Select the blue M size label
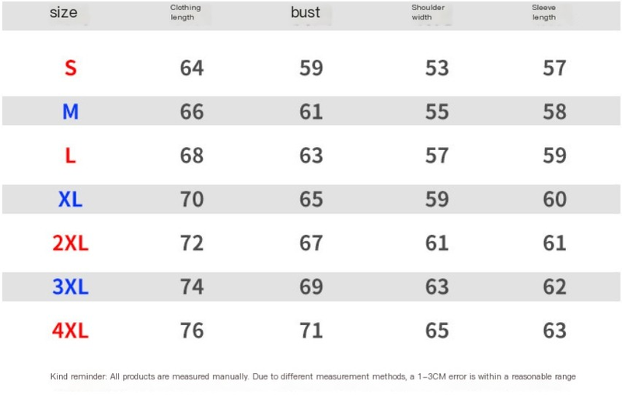 tap(70, 112)
